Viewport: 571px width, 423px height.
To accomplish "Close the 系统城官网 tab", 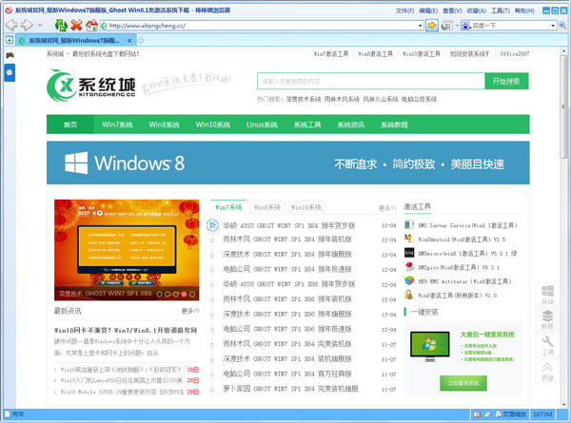I will click(x=129, y=41).
